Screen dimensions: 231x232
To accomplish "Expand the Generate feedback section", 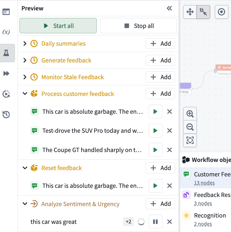I will (25, 60).
